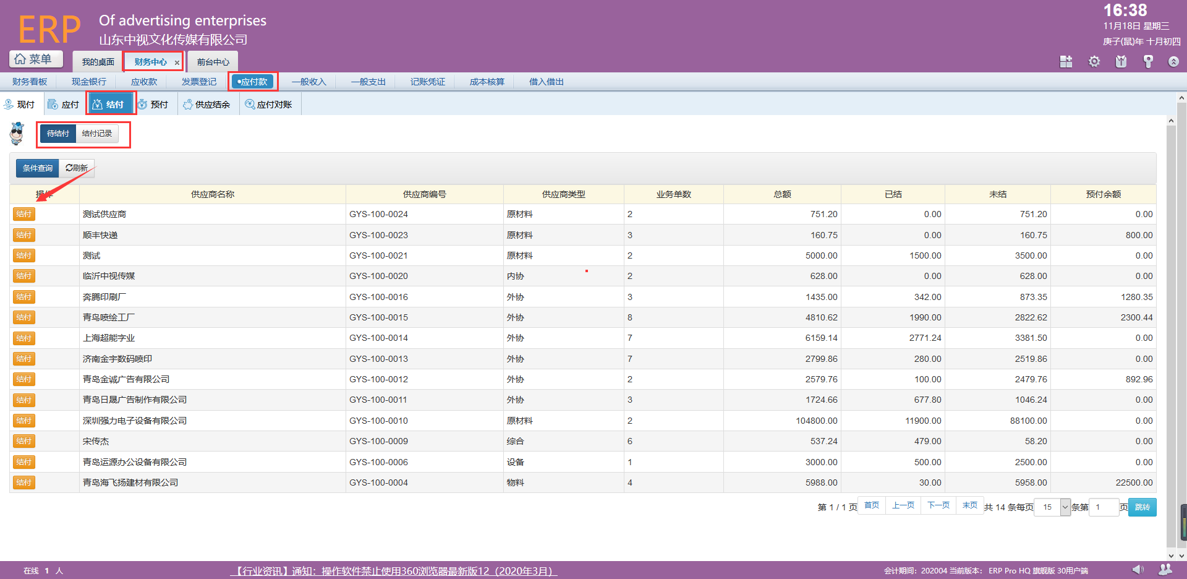Click the inner scrollbar down arrow
1187x579 pixels.
(1171, 555)
